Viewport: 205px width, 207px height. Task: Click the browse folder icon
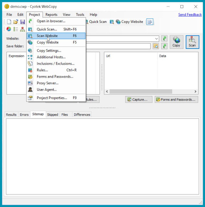156,46
